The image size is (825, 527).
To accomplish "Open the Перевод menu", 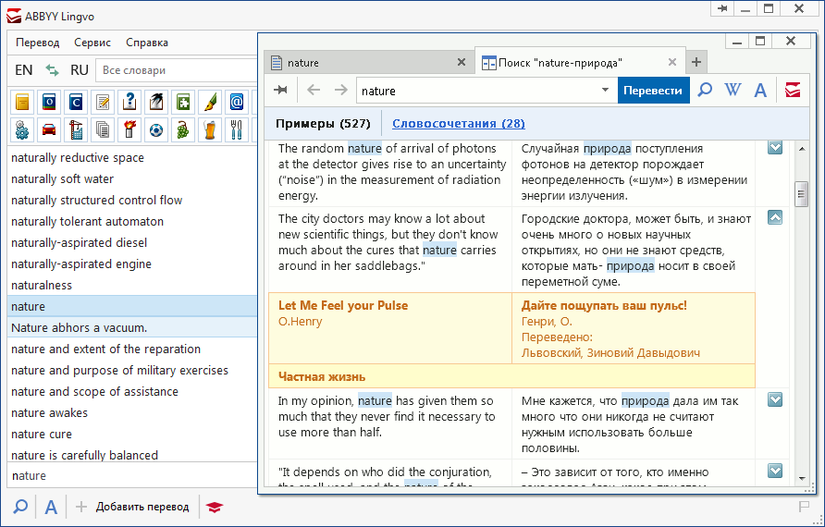I will pyautogui.click(x=38, y=43).
